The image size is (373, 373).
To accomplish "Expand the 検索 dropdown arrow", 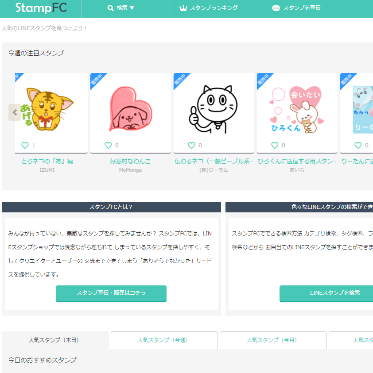I will 132,8.
